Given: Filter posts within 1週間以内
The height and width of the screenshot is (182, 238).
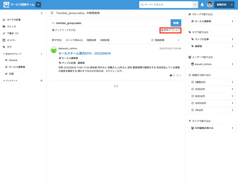Looking at the screenshot, I should coord(212,82).
